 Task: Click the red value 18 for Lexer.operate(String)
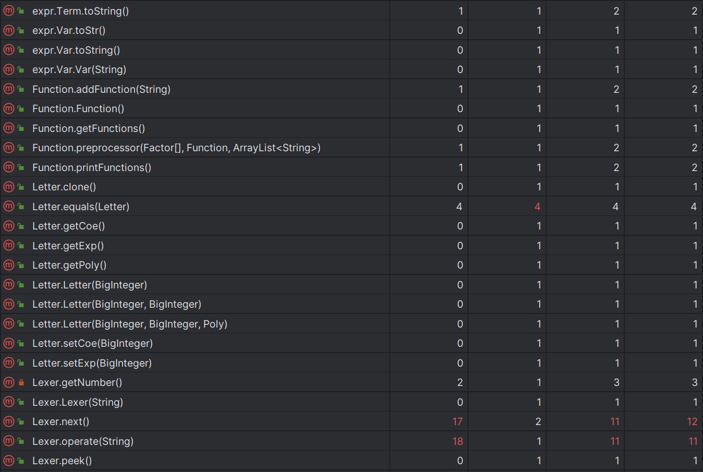(x=458, y=441)
